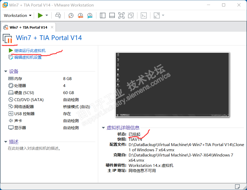Screen dimensions: 247x190
Task: Click the CD/DVD disc icon
Action: (x=11, y=100)
